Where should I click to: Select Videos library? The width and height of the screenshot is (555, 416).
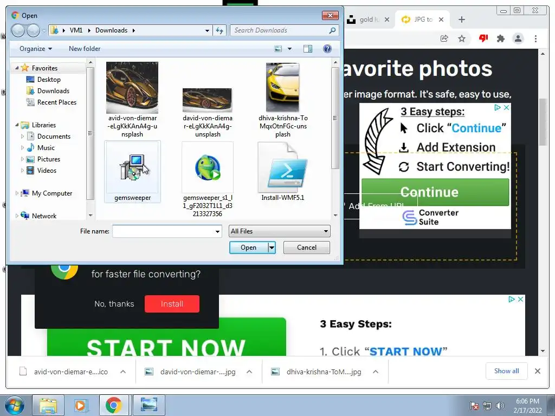pos(42,171)
